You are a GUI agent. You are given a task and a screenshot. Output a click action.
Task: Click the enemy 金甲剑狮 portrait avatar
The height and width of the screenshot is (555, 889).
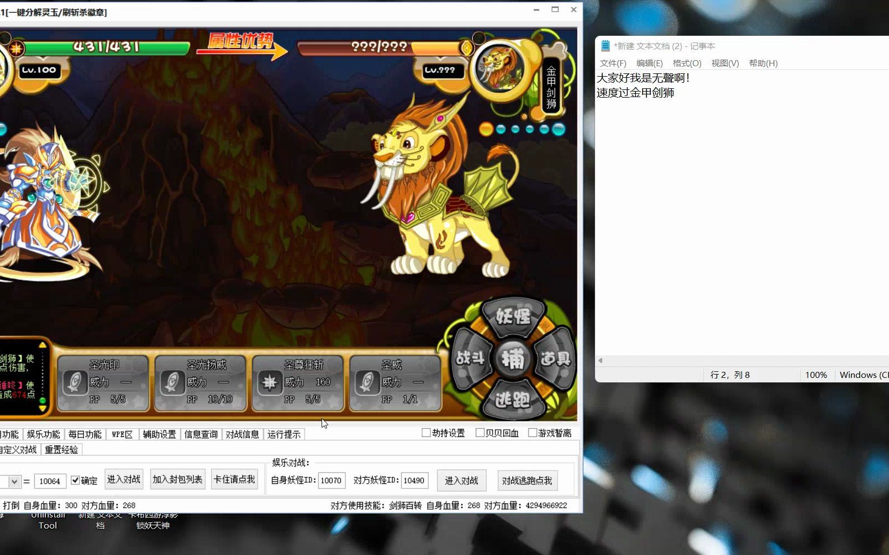(x=499, y=68)
